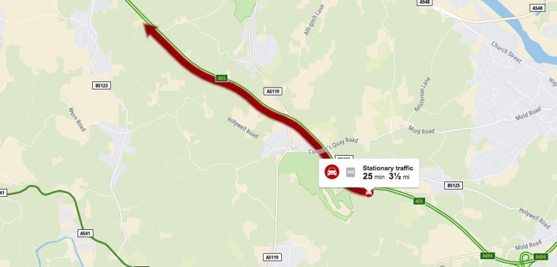Screen dimensions: 557x267
Task: Click the A55 shield on the red congested section
Action: click(x=221, y=78)
